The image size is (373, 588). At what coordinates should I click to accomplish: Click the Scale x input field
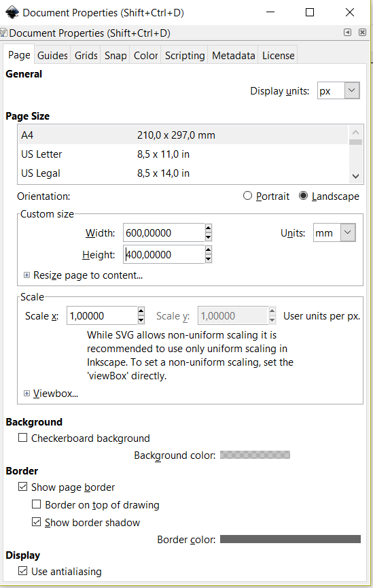[x=102, y=315]
